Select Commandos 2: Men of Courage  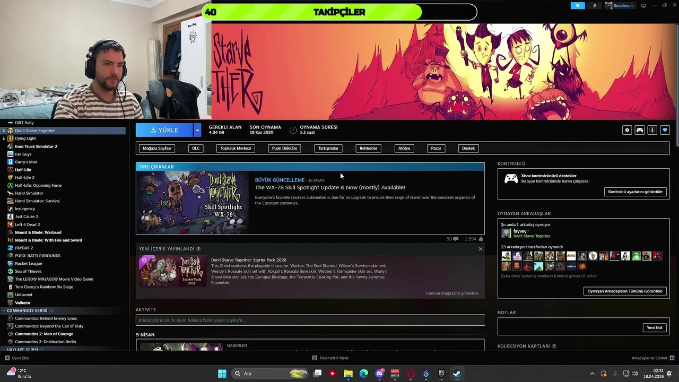click(44, 334)
